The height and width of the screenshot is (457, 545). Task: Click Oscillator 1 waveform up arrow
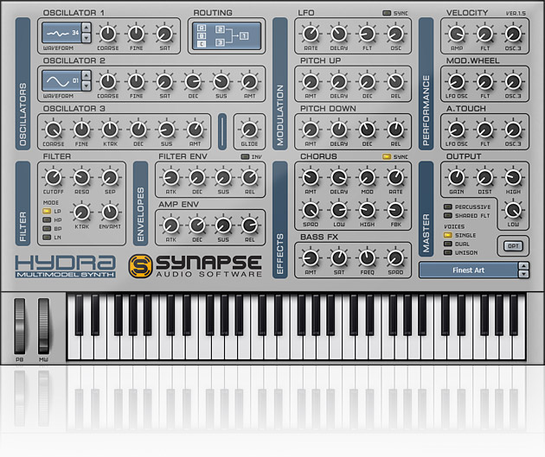[x=87, y=28]
